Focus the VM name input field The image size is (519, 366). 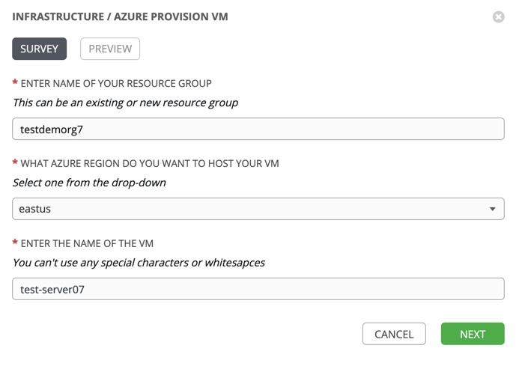tap(258, 289)
